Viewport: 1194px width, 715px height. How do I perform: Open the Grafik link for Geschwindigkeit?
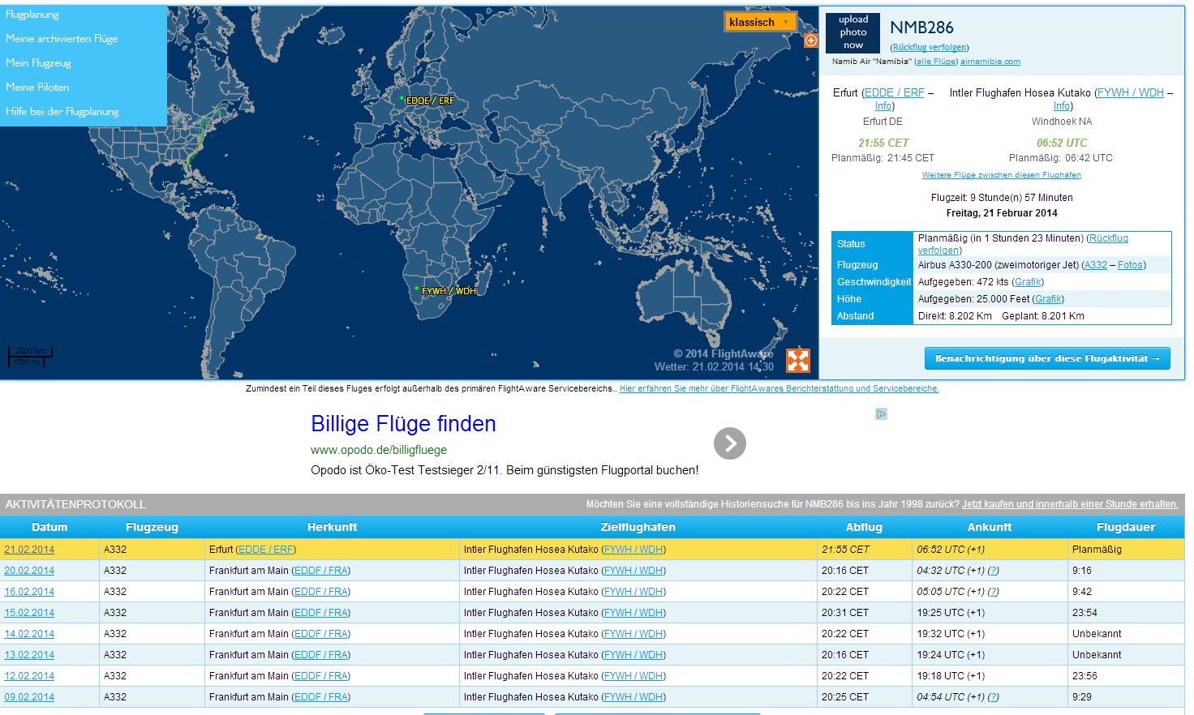tap(1028, 282)
